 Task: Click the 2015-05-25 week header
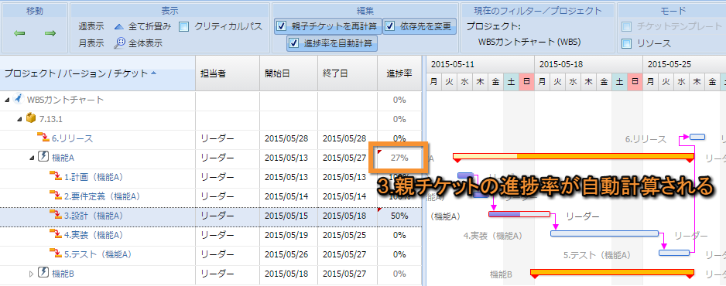pyautogui.click(x=684, y=64)
